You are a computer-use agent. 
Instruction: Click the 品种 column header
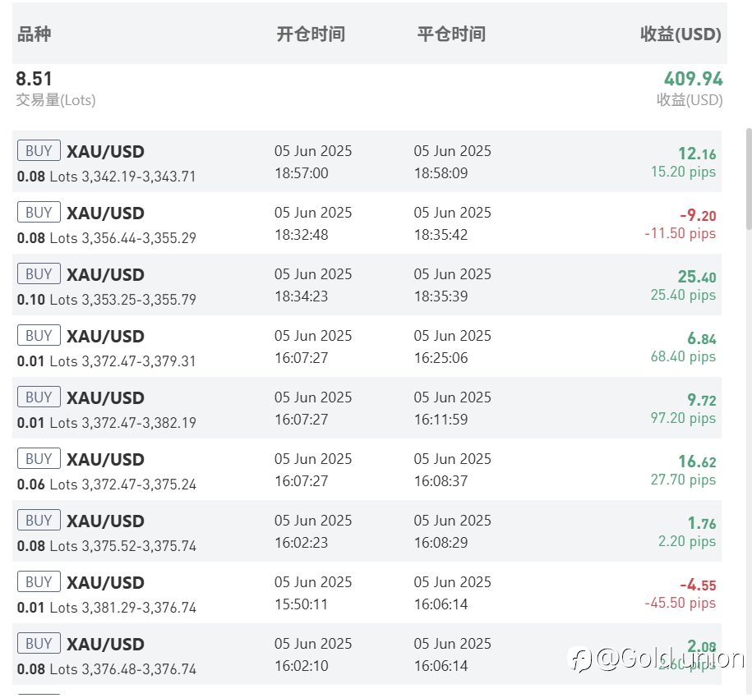tap(34, 34)
